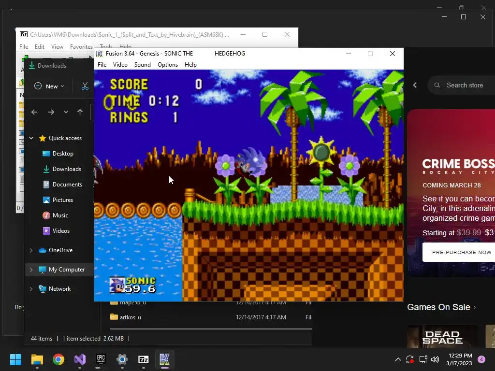This screenshot has height=371, width=495.
Task: Open the Edit menu in 7-Zip window
Action: pos(40,47)
